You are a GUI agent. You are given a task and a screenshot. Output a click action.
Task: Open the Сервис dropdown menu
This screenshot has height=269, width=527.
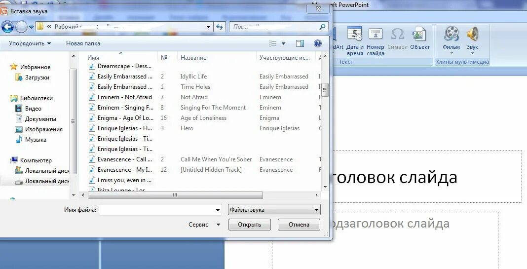click(x=204, y=225)
